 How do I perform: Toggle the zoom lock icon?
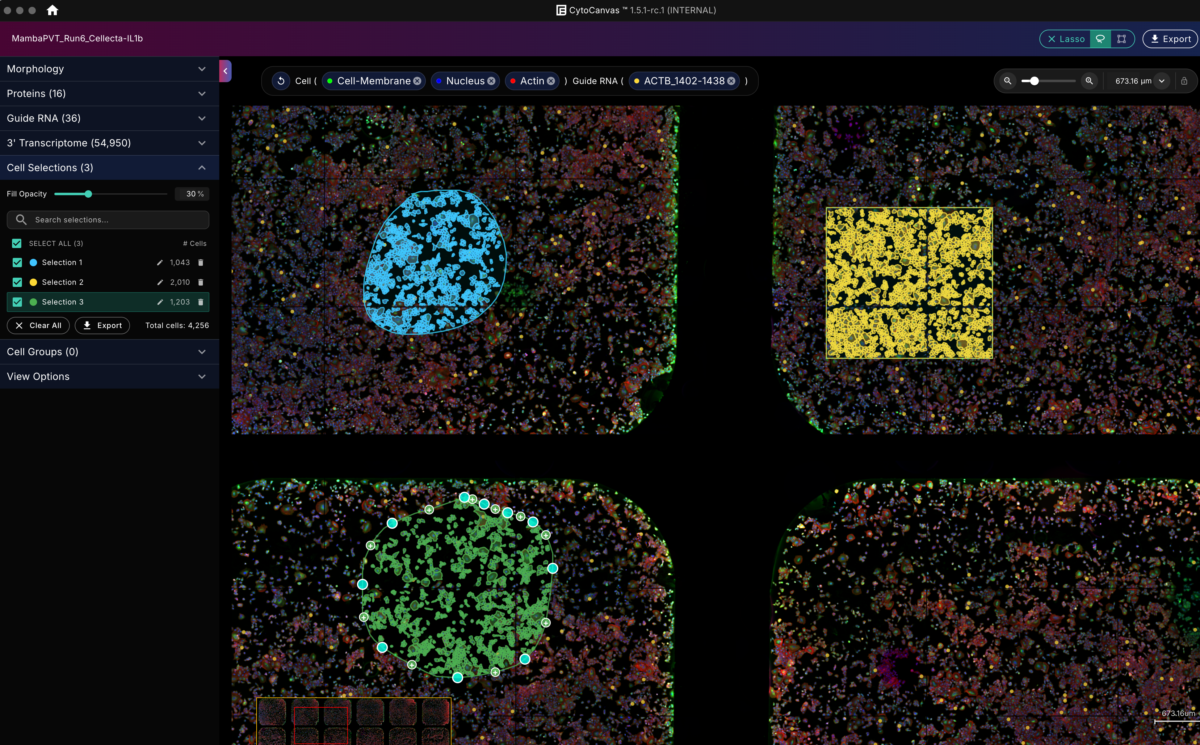tap(1184, 81)
